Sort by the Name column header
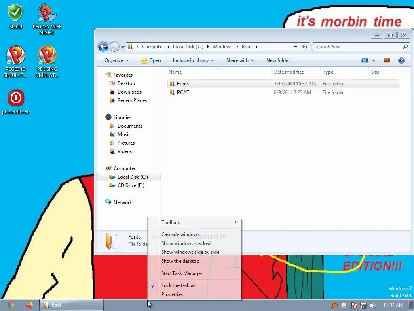 click(x=219, y=72)
